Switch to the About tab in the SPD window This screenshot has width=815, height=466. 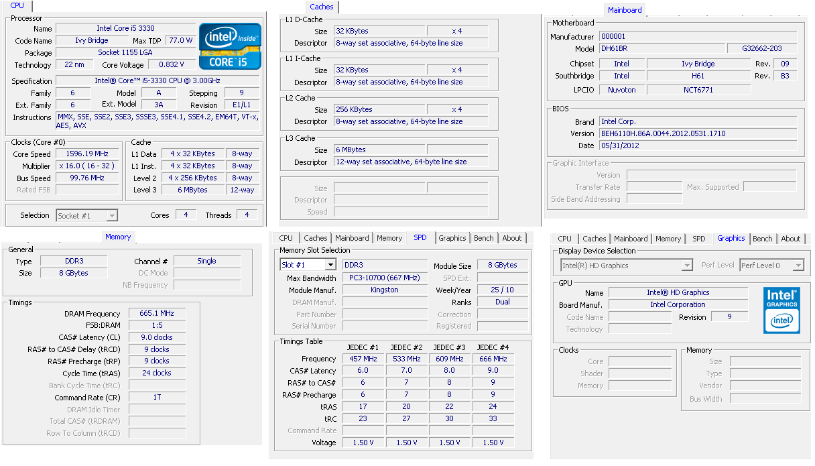coord(512,238)
